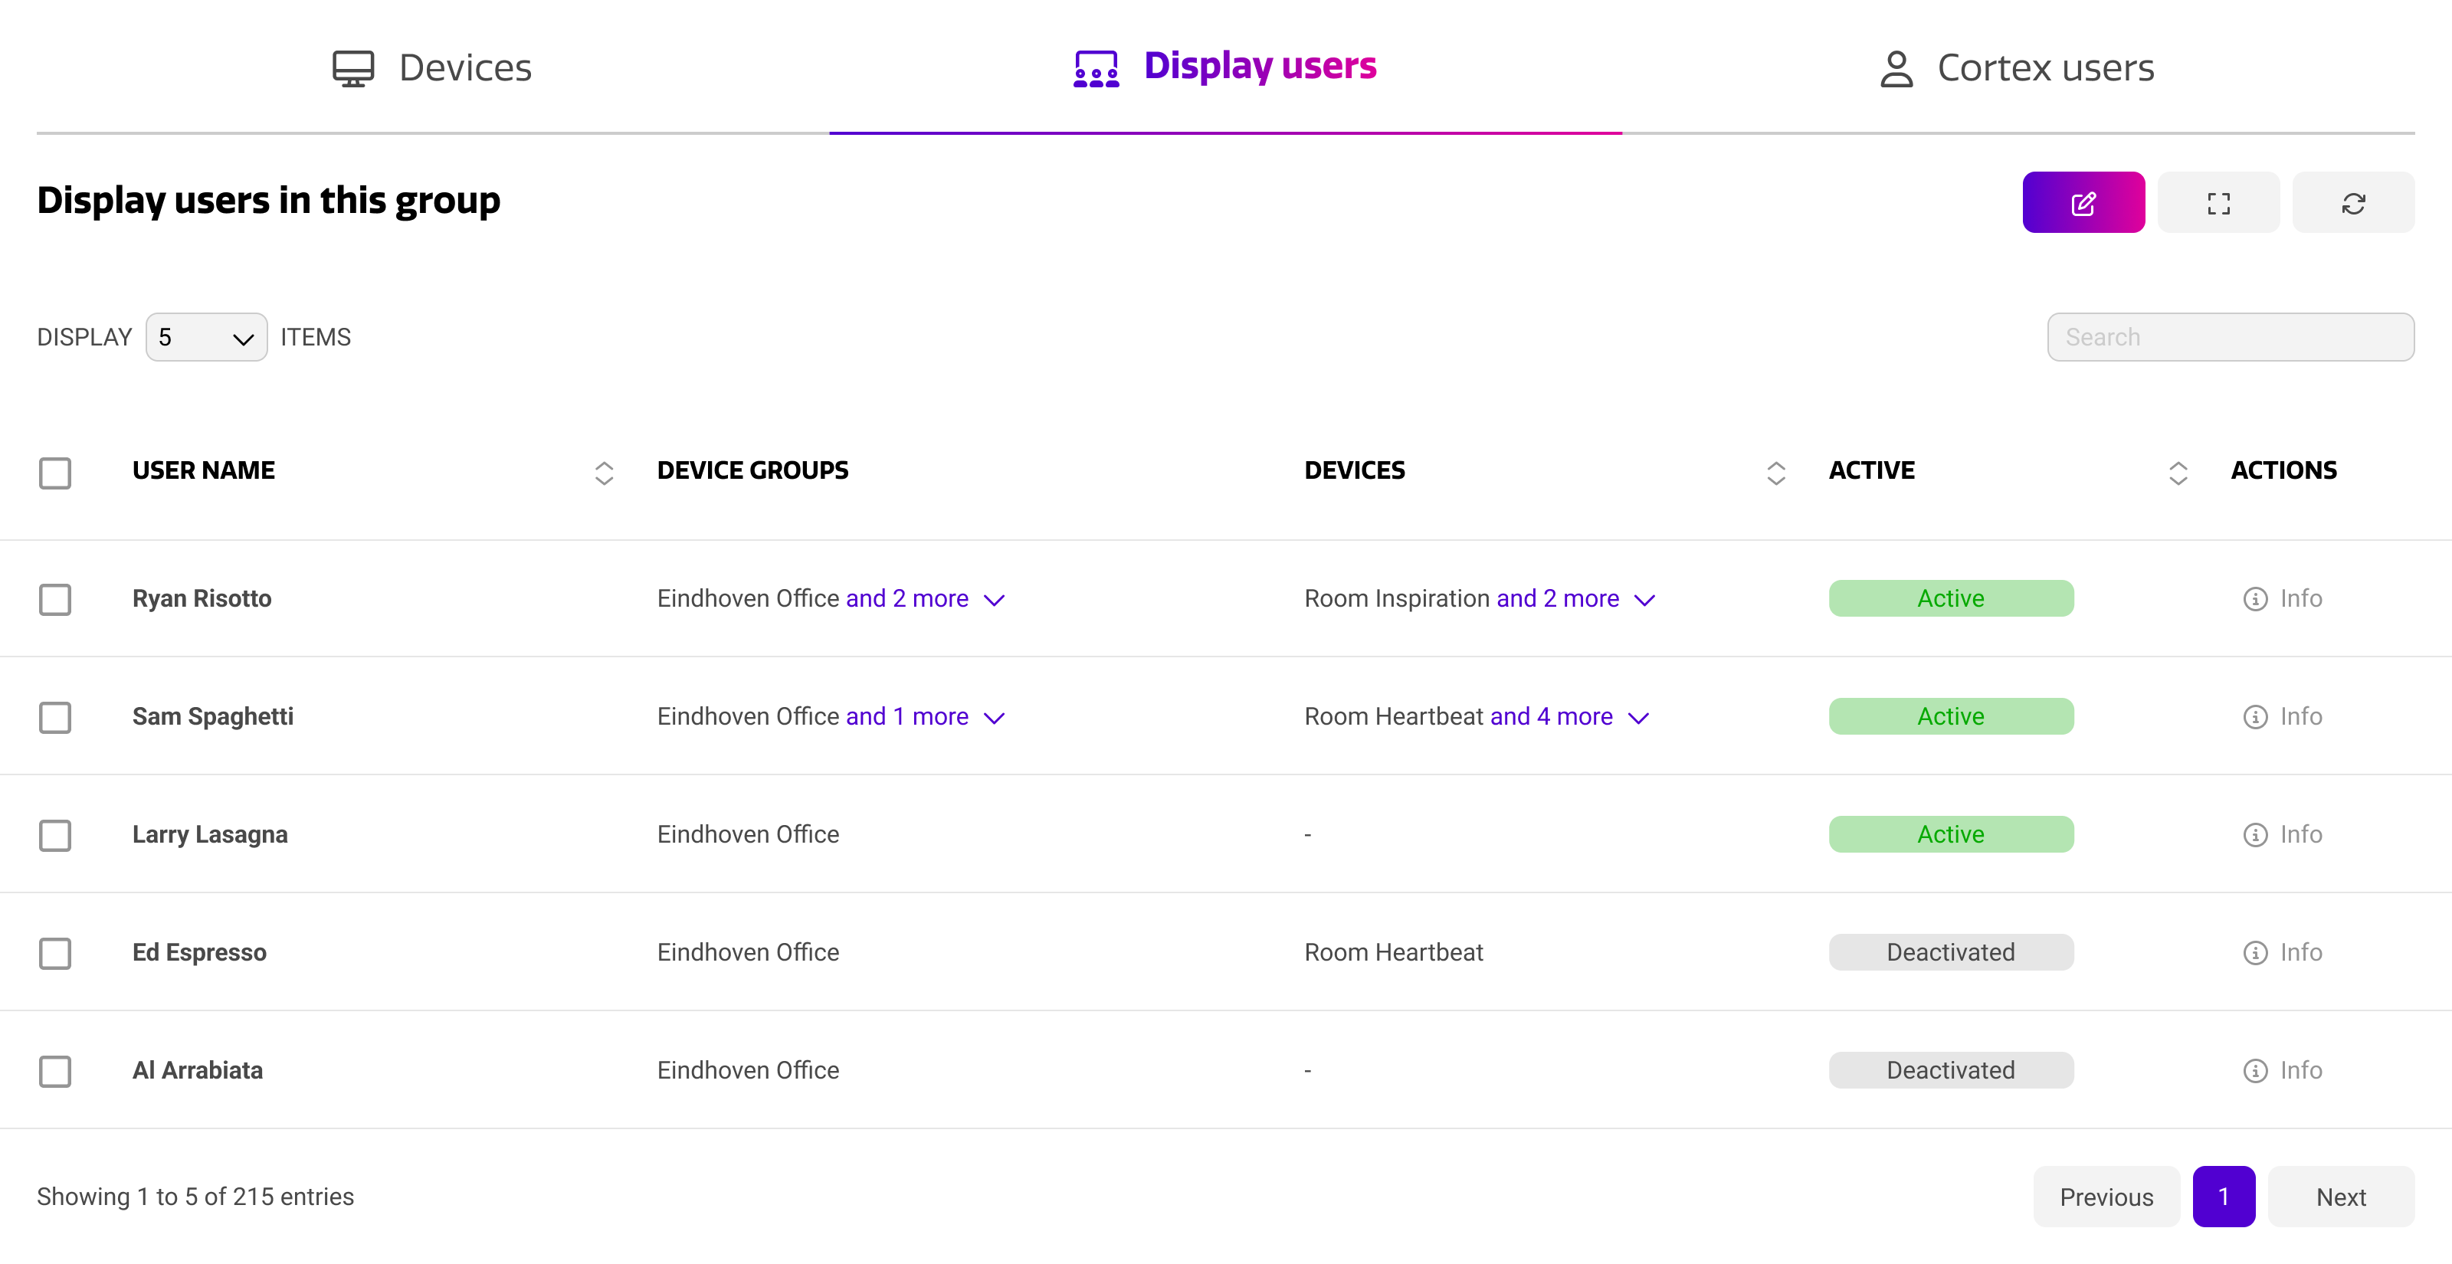The image size is (2452, 1264).
Task: Sort by Devices column arrows
Action: [1775, 473]
